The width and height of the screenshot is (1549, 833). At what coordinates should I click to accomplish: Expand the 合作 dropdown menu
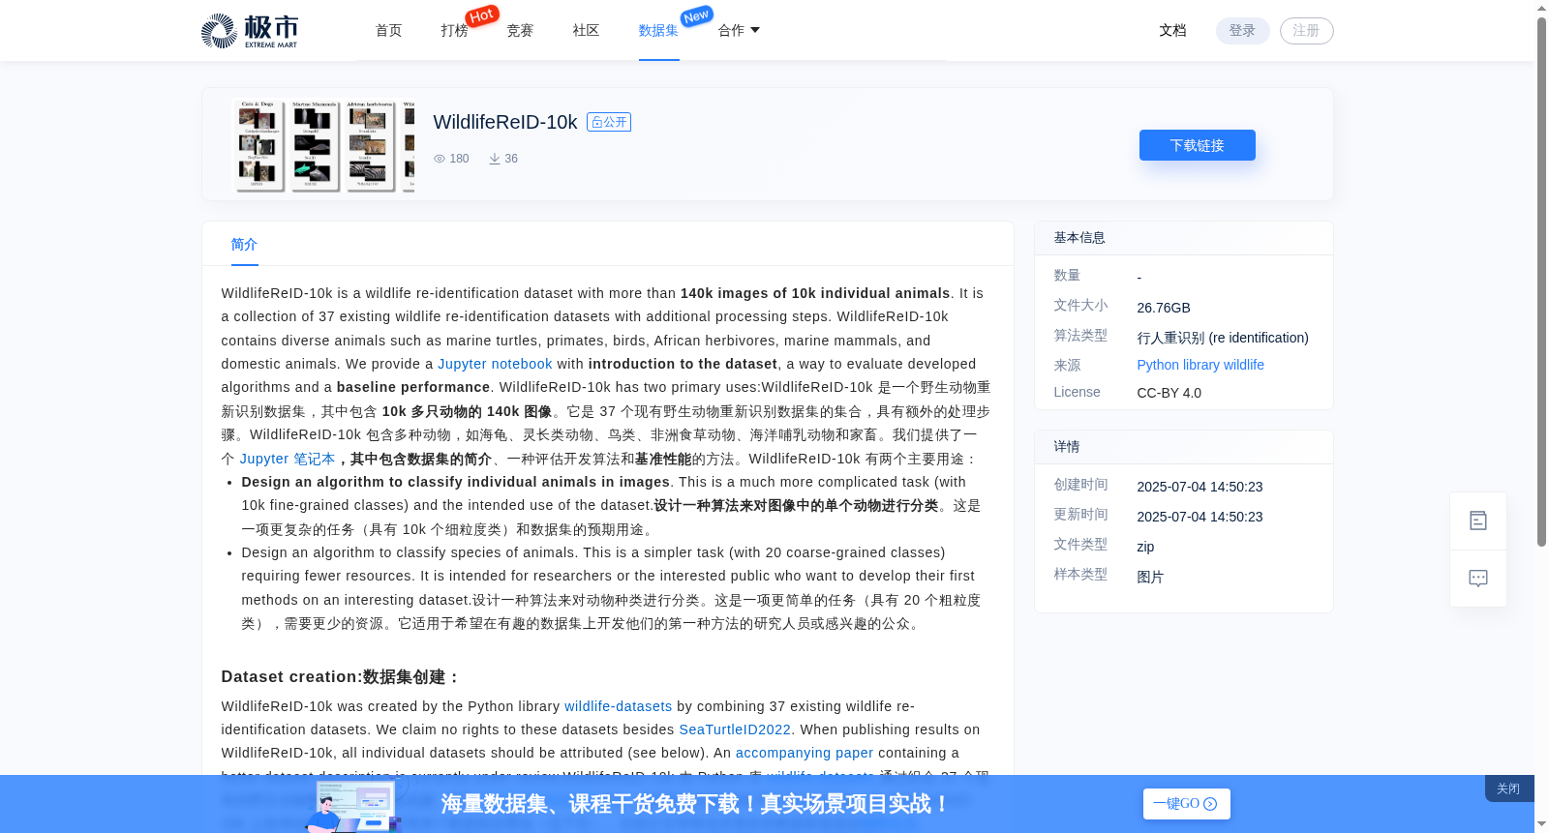(x=739, y=31)
